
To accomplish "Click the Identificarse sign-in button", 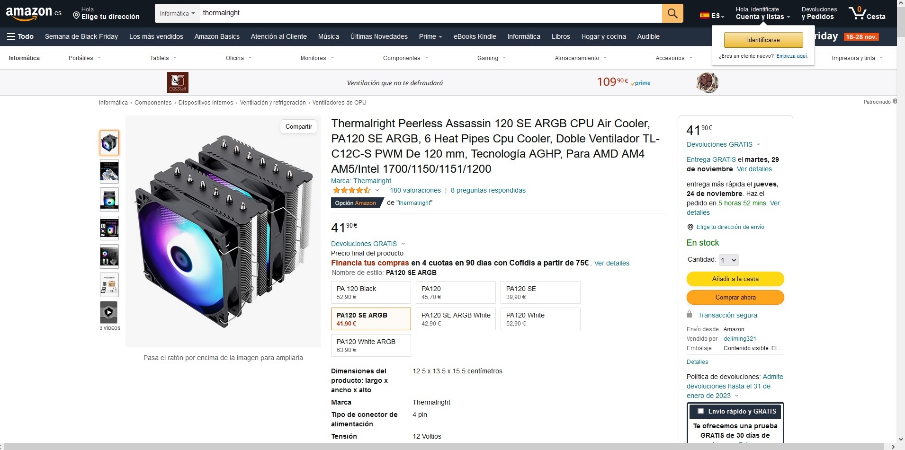I will pos(763,40).
